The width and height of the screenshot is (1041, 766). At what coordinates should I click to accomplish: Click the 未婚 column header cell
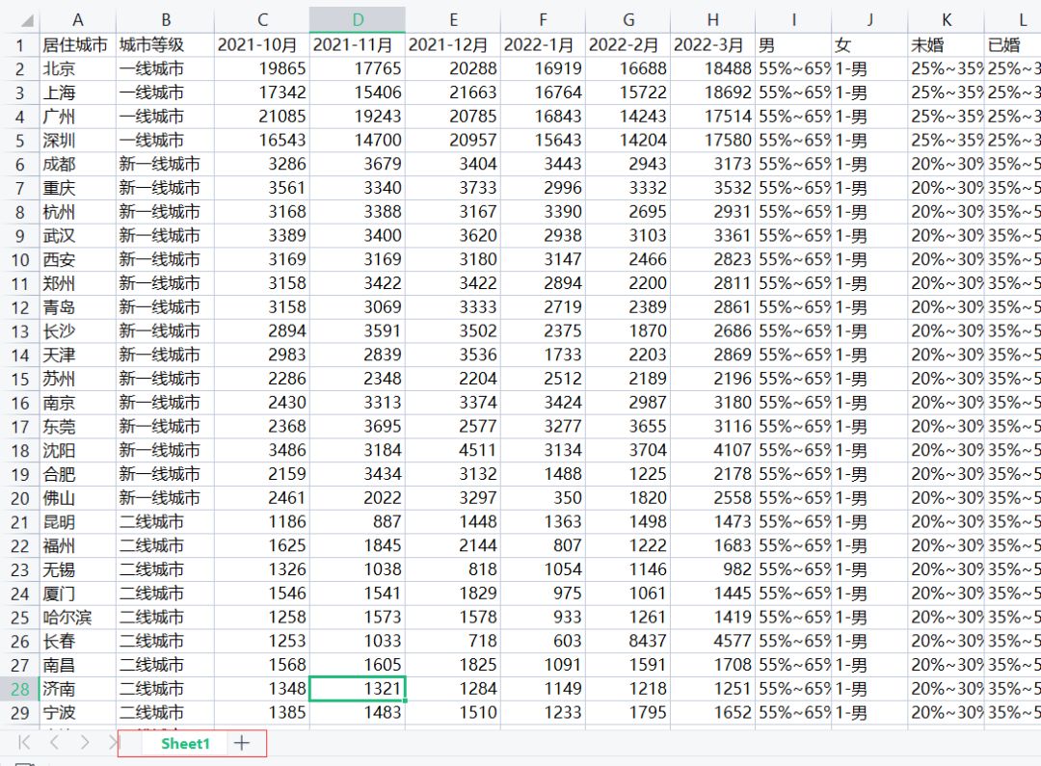point(946,45)
